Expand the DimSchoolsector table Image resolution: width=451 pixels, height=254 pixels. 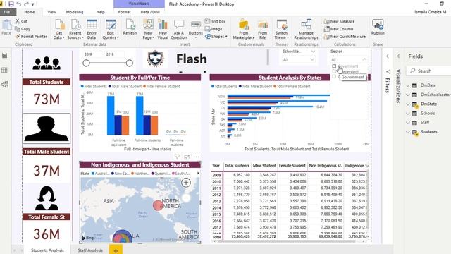408,95
